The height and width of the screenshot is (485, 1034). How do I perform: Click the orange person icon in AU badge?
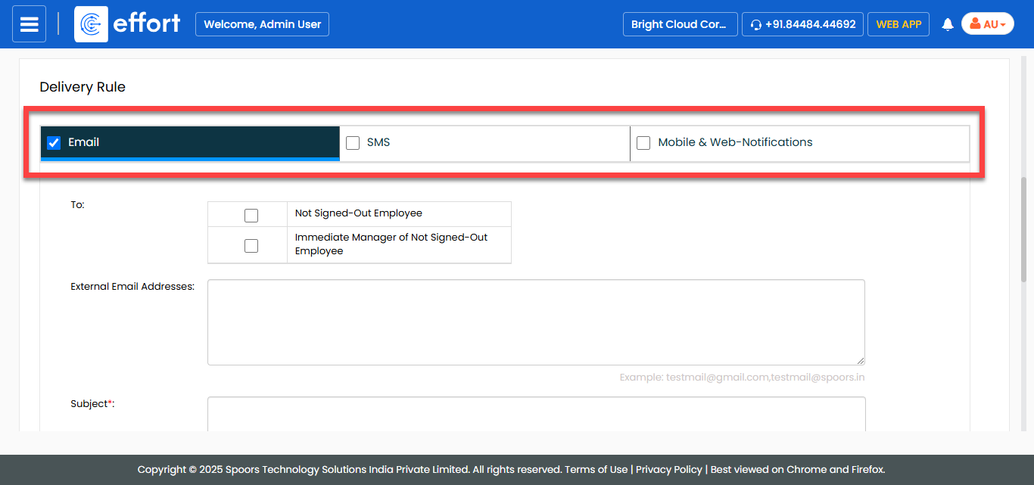pyautogui.click(x=975, y=24)
